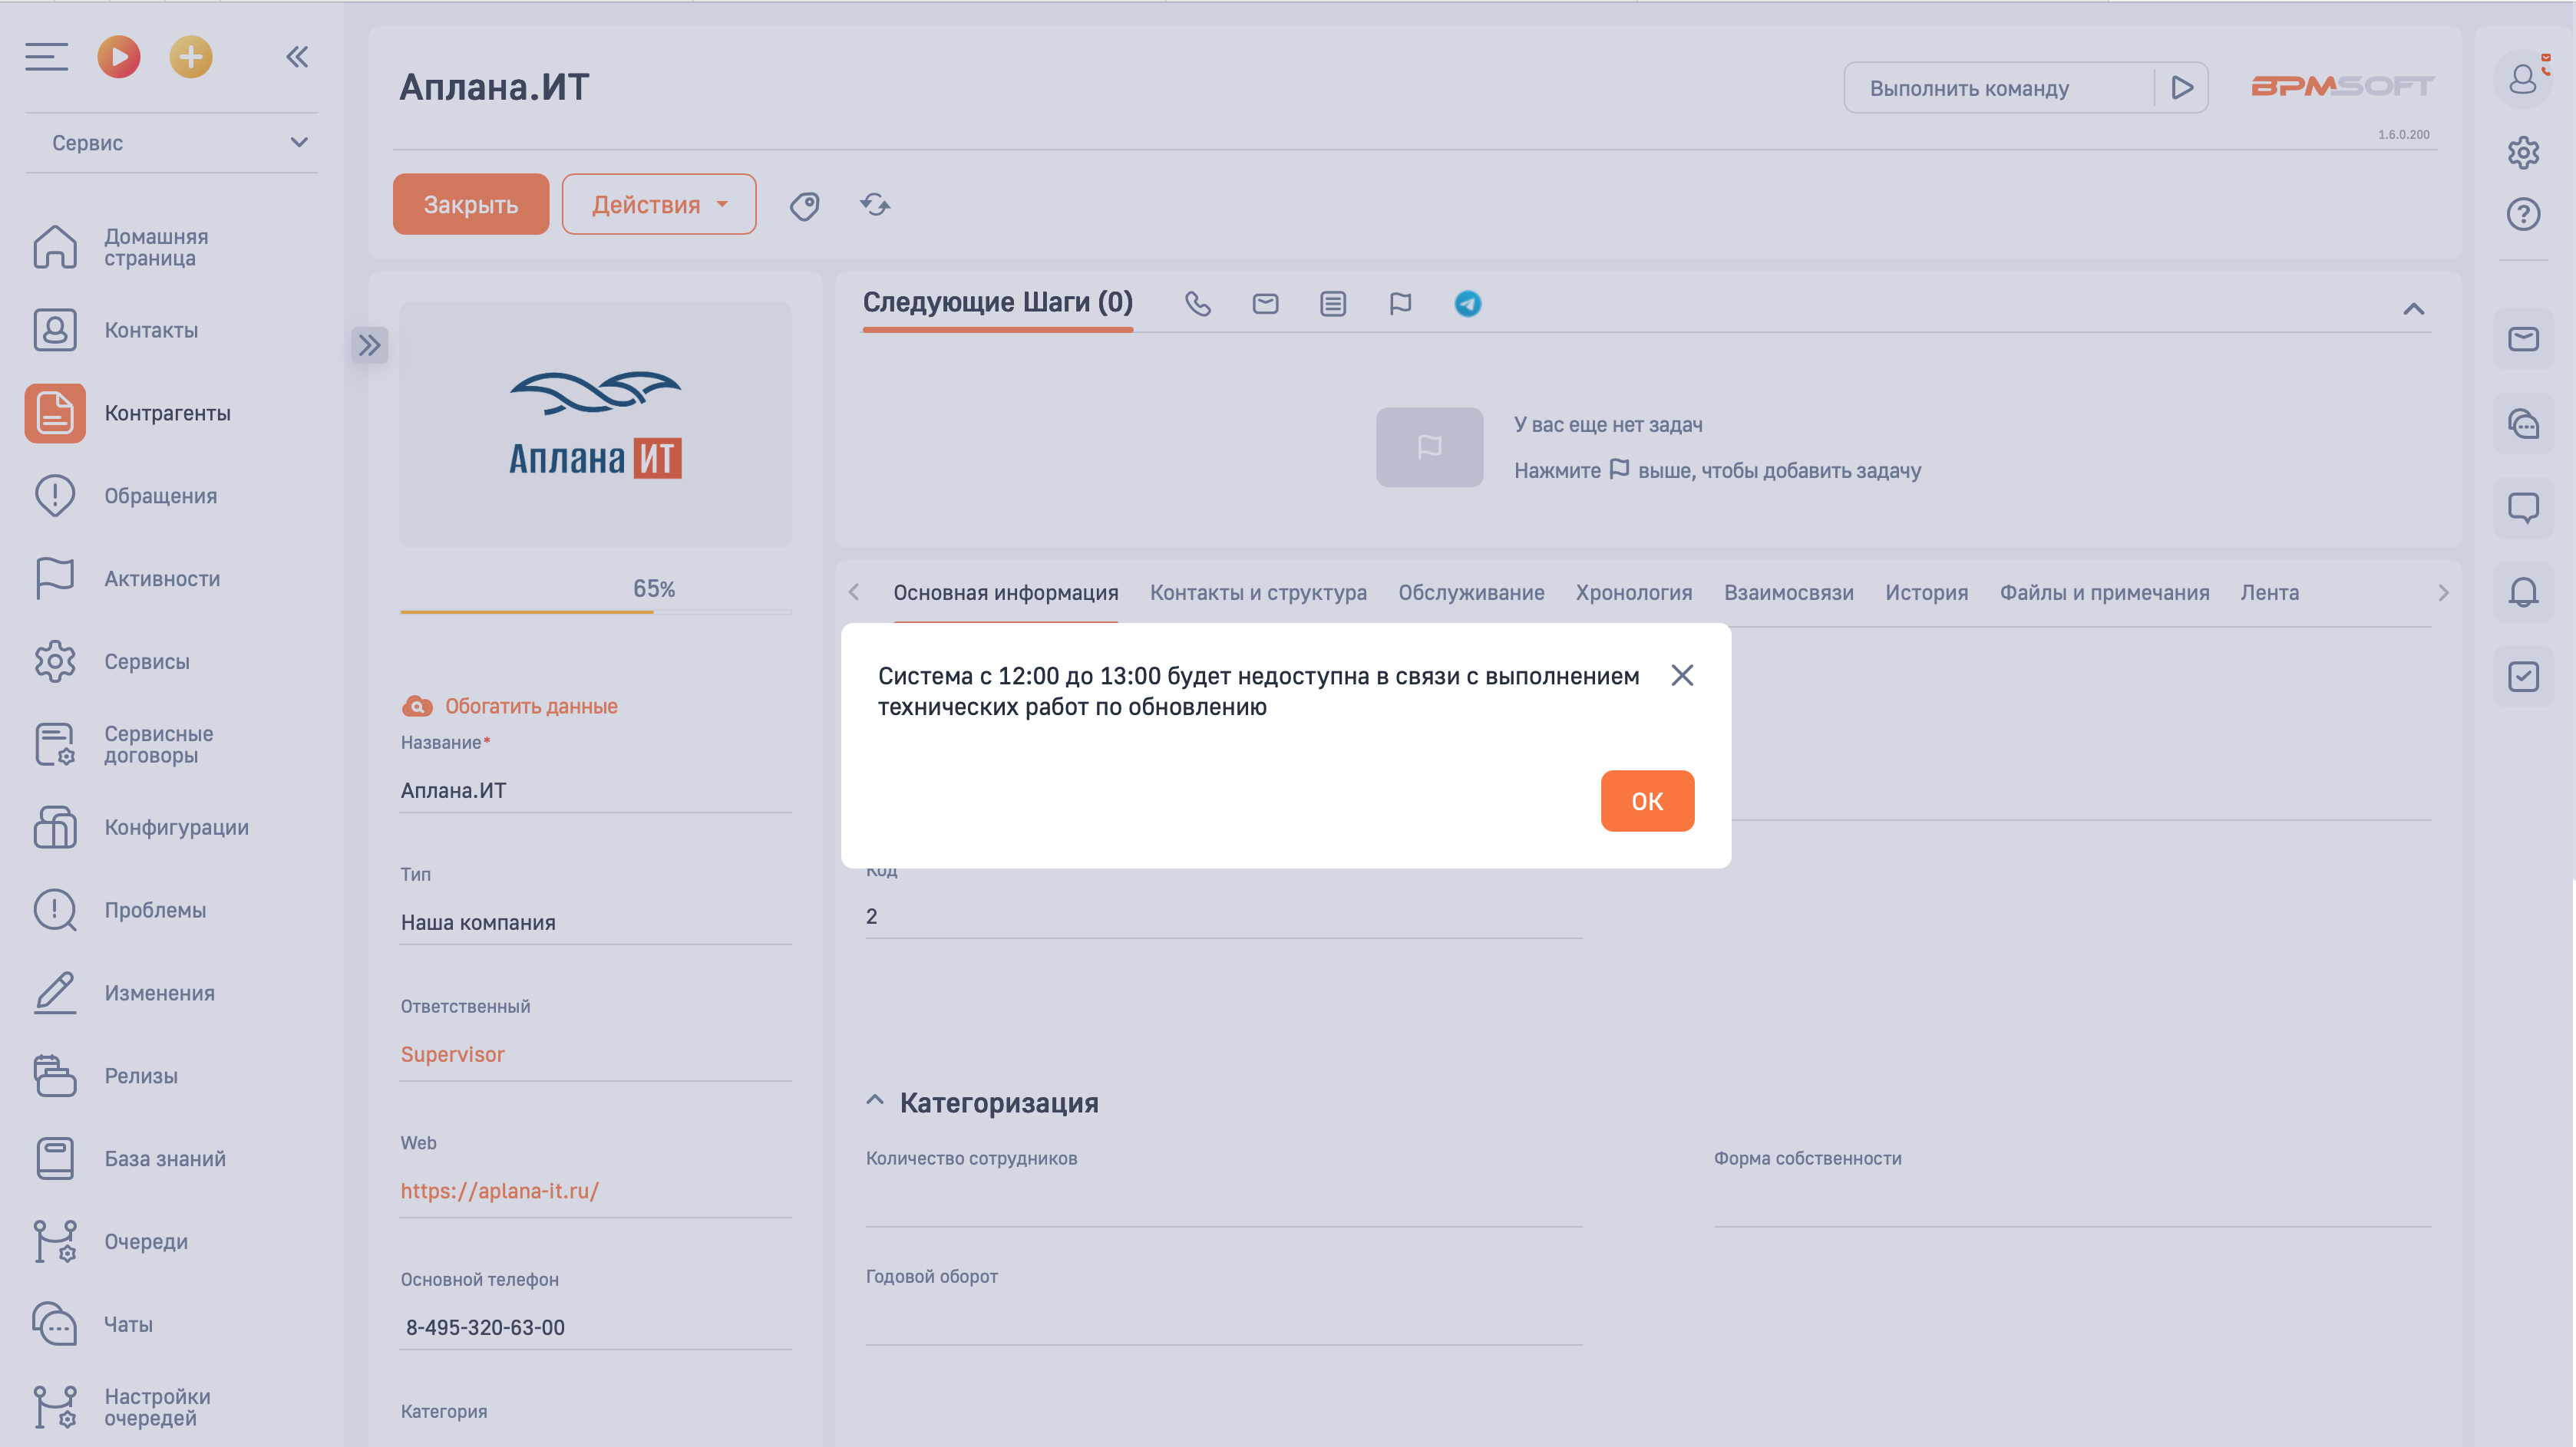Screen dimensions: 2576x1447
Task: Click the yellow plus quick-add icon
Action: coord(190,57)
